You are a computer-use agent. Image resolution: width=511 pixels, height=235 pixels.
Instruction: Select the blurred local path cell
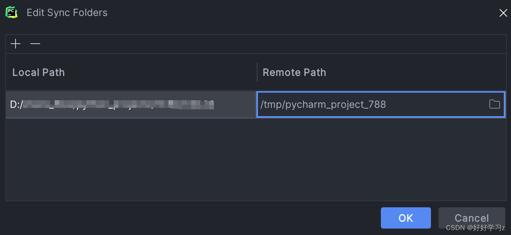point(129,104)
